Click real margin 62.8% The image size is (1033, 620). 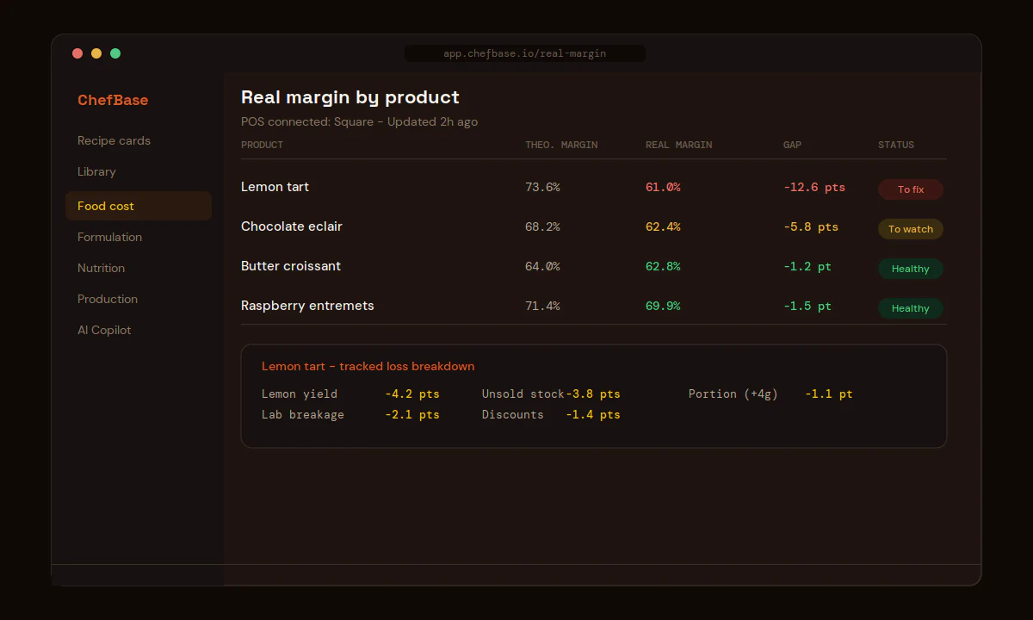[x=663, y=266]
